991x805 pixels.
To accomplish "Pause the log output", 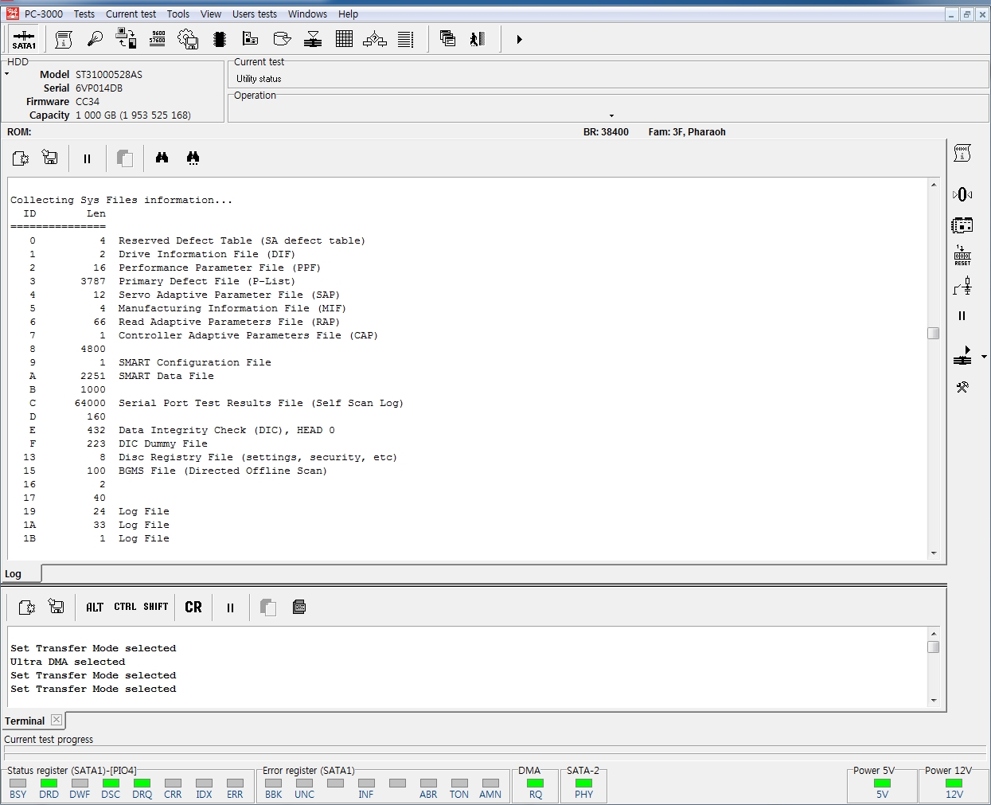I will coord(87,158).
